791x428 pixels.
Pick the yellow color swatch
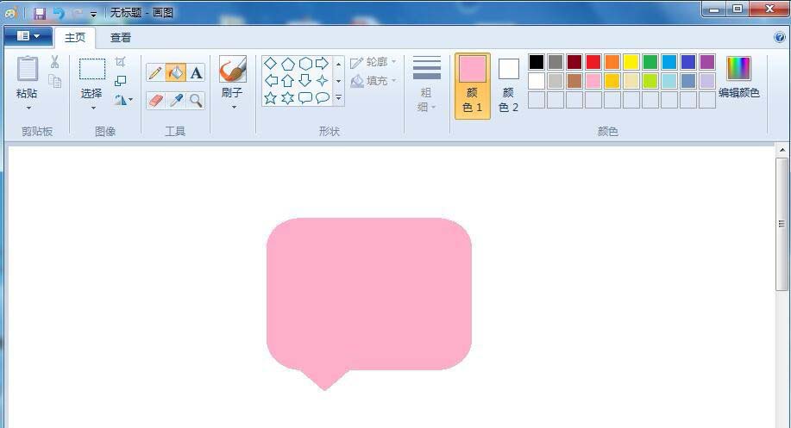click(x=631, y=62)
